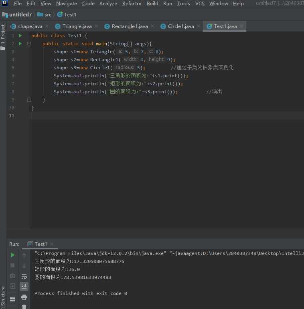Click console output 36.0 rectangle area line
304x309 pixels.
click(57, 269)
